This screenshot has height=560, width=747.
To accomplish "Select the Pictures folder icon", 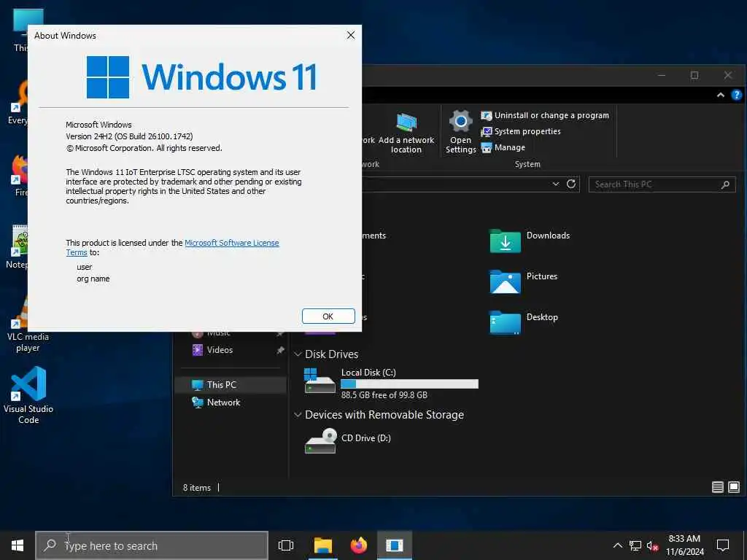I will (x=505, y=281).
